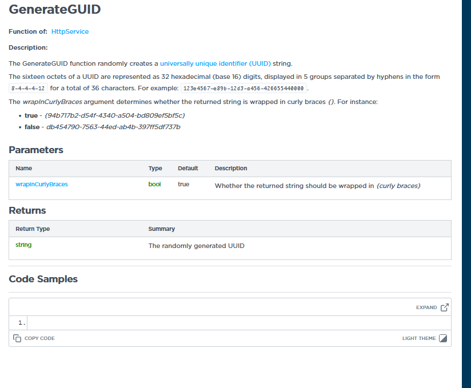This screenshot has height=388, width=471.
Task: Click the copy icon beside COPY CODE
Action: click(18, 338)
